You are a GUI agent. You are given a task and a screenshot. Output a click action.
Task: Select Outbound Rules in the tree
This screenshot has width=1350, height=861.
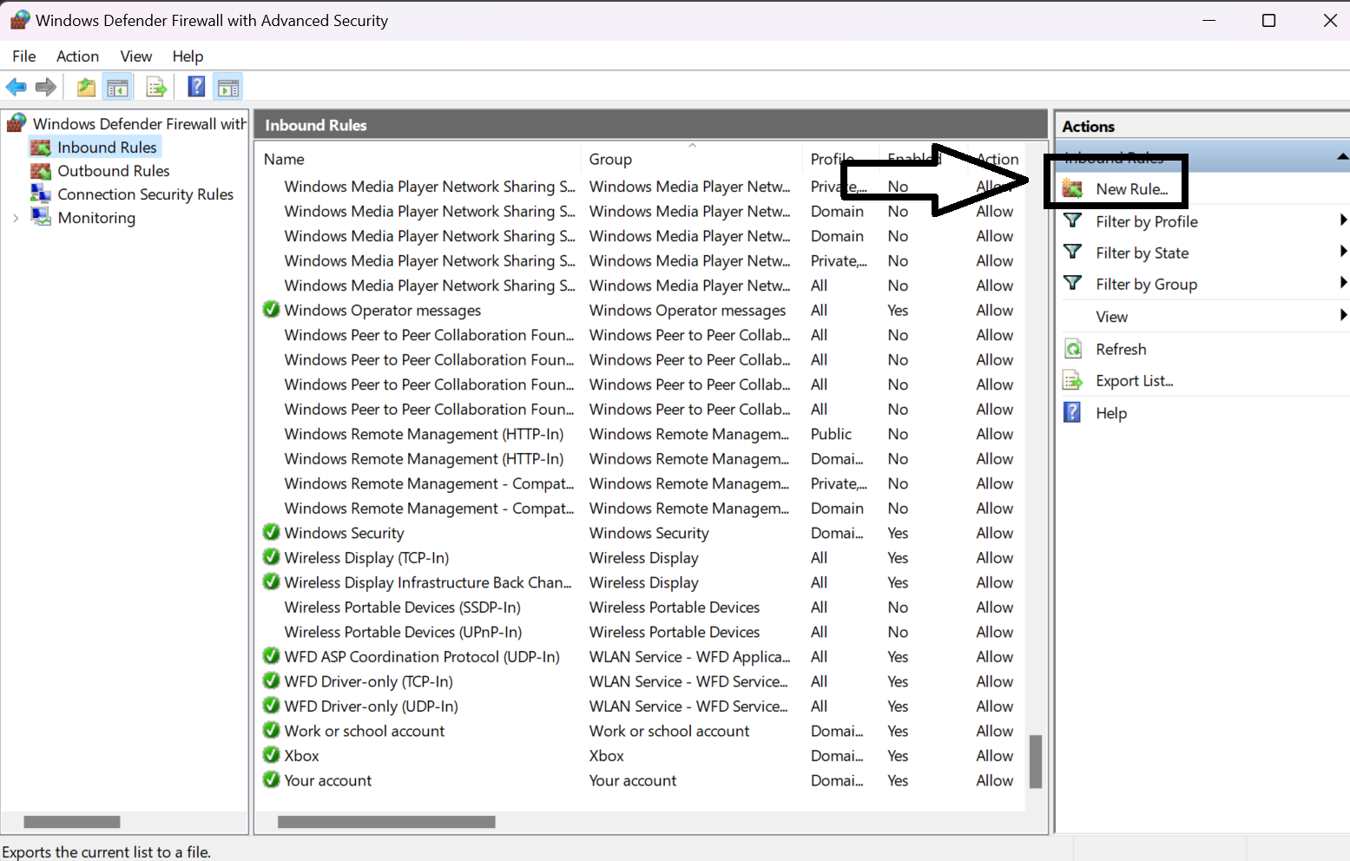[x=114, y=171]
